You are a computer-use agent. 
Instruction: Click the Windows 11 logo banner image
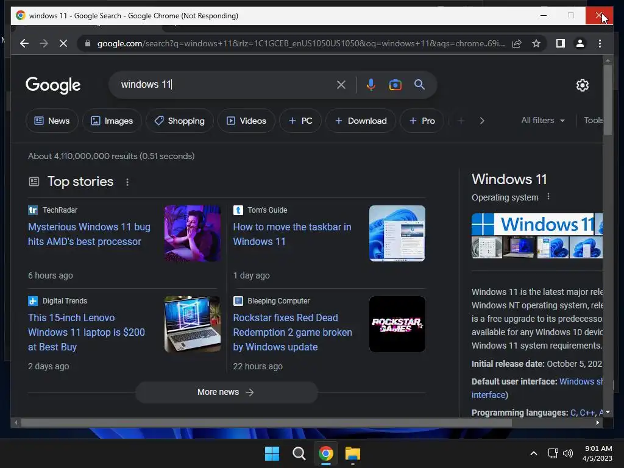pos(533,224)
